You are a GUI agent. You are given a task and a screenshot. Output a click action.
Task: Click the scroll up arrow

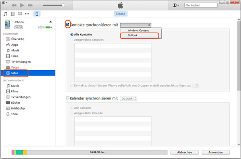(239, 20)
